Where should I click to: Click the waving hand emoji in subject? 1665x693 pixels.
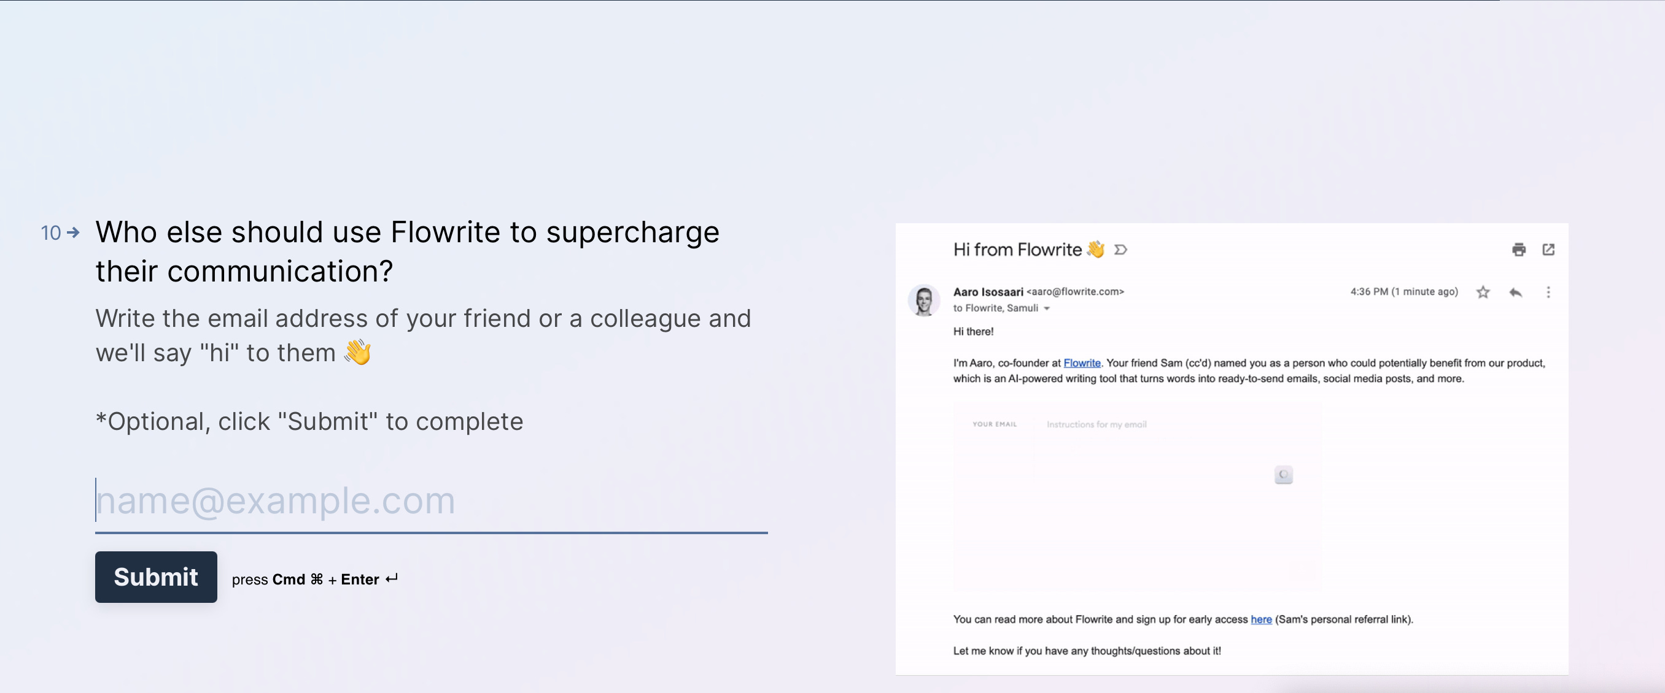pos(1095,250)
